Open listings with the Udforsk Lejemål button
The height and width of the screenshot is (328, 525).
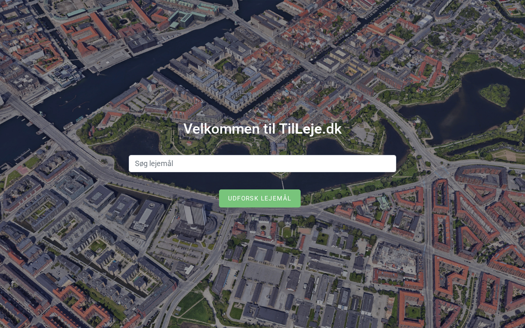click(260, 198)
